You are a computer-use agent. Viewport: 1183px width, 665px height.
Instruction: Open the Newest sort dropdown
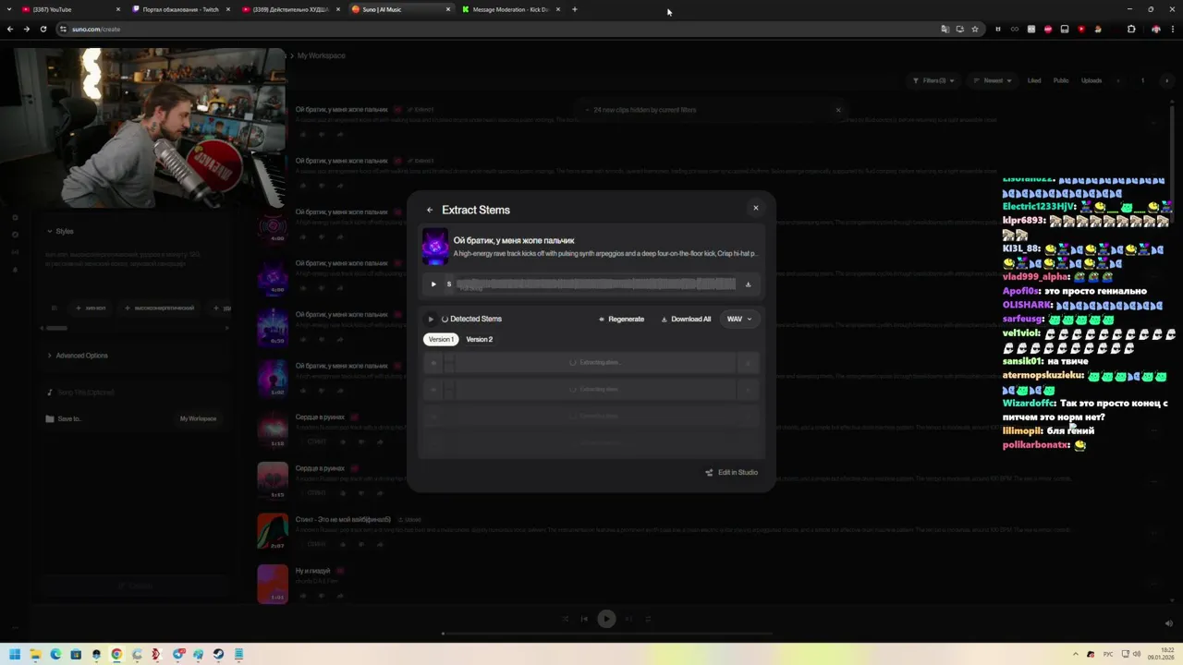point(993,80)
